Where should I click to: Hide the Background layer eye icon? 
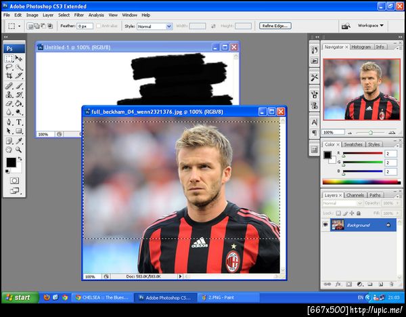click(x=325, y=225)
